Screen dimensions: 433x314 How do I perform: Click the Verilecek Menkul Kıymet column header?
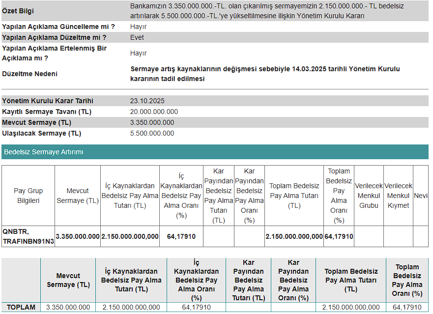[x=398, y=196]
